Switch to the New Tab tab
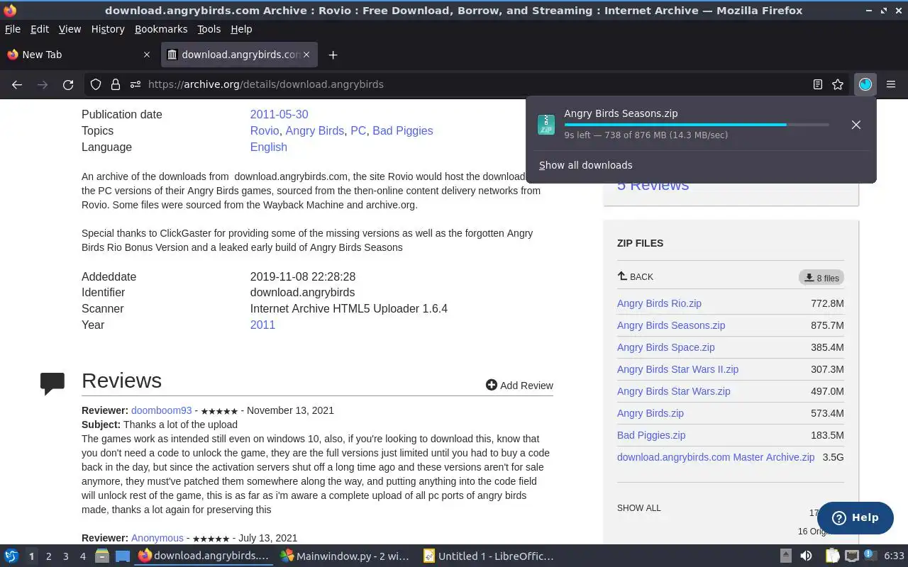The image size is (908, 567). pos(78,55)
